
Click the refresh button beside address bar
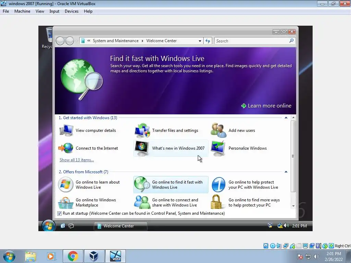pyautogui.click(x=208, y=41)
